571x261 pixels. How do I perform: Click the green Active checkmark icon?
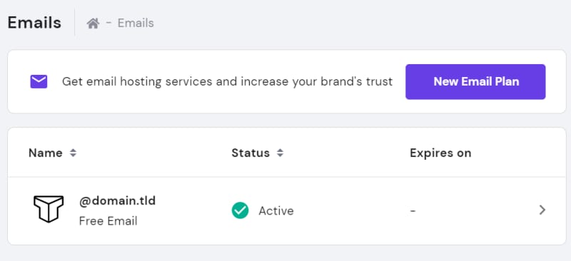point(240,210)
